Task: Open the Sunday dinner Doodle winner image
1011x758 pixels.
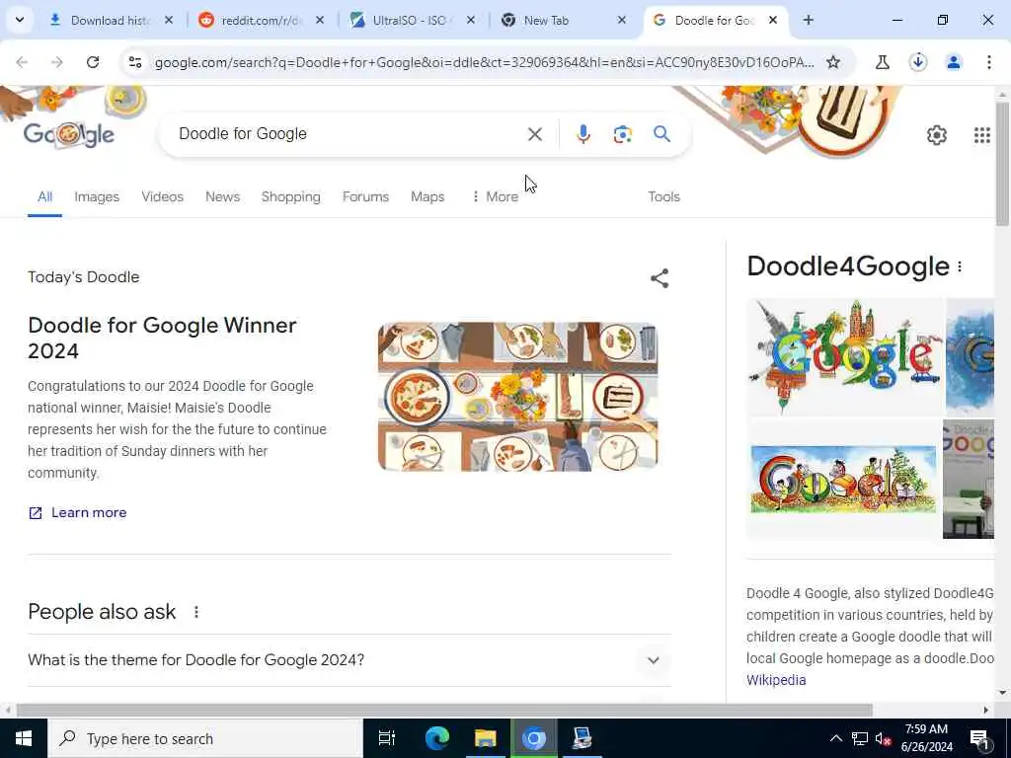Action: click(517, 397)
